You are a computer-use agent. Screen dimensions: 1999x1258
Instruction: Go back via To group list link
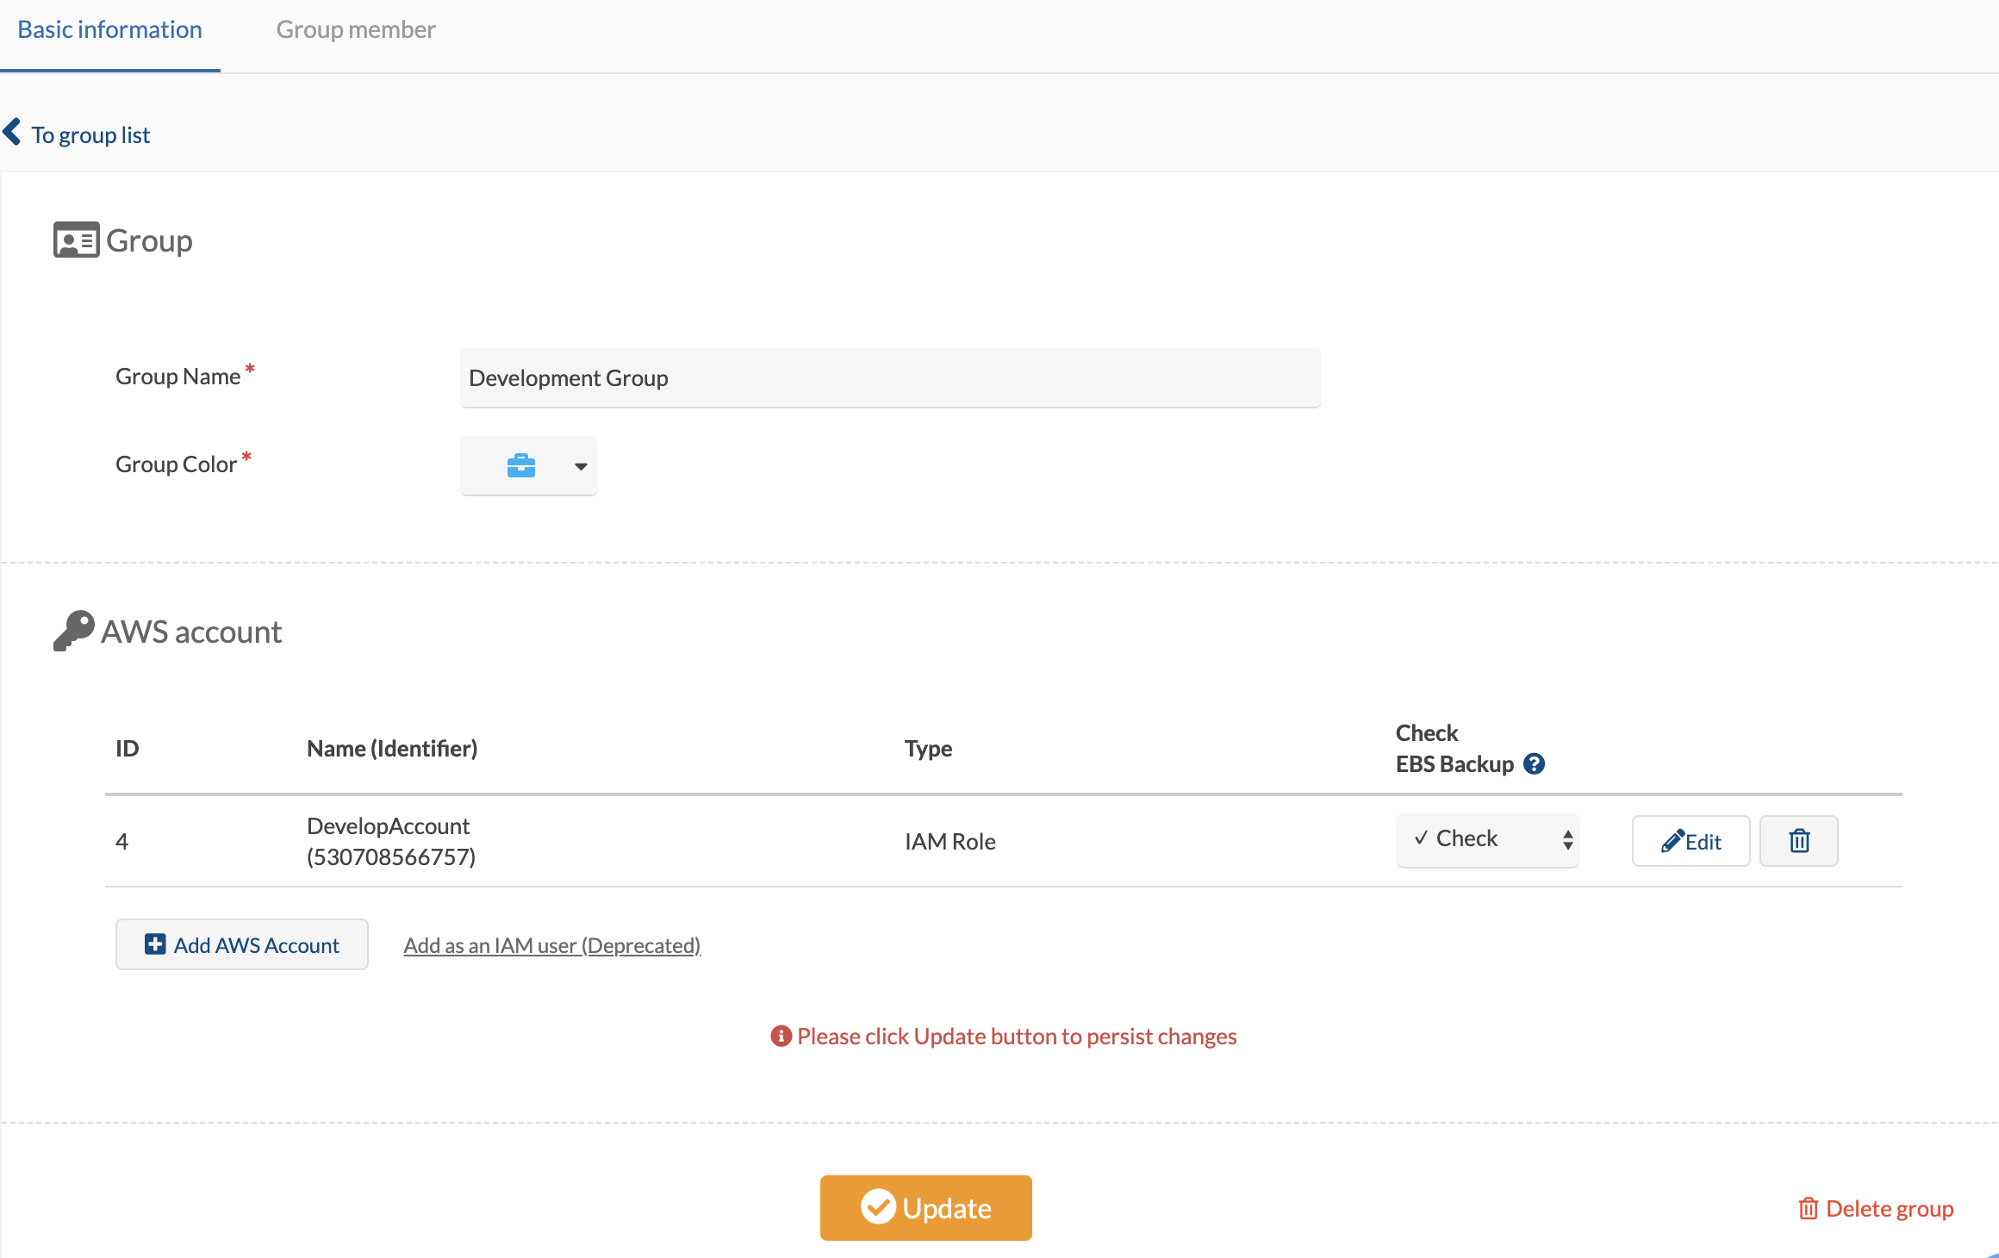[90, 135]
